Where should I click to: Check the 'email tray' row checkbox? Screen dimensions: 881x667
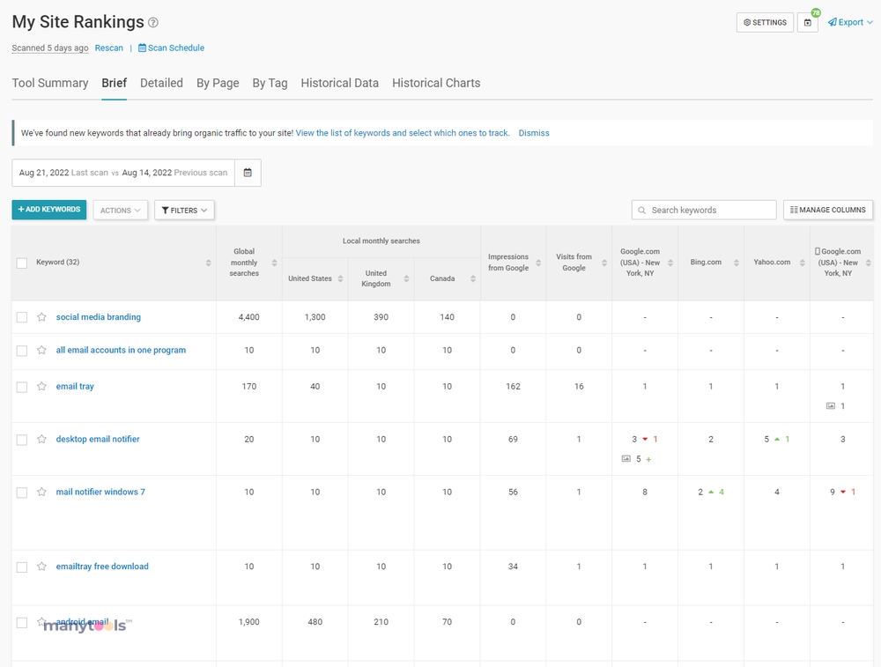pos(22,387)
